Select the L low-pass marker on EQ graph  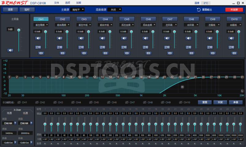(x=242, y=91)
